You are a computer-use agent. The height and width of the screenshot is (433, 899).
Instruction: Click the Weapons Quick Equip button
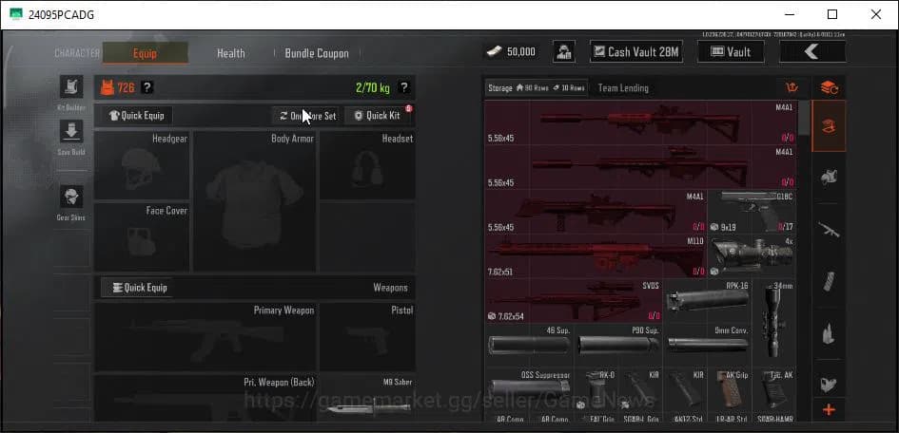point(137,287)
